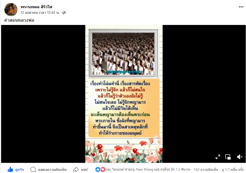This screenshot has height=173, width=246.
Task: Click the 1.7 หมื่น views count
Action: pyautogui.click(x=233, y=169)
